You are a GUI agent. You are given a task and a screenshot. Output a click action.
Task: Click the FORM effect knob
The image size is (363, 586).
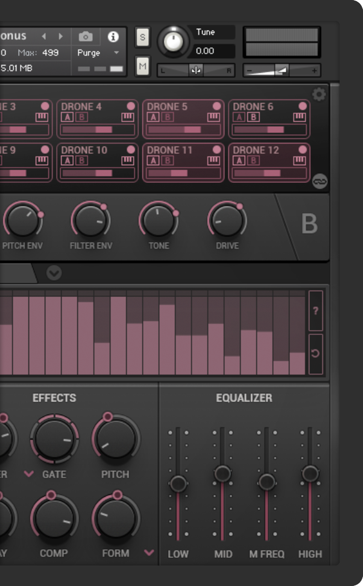115,518
